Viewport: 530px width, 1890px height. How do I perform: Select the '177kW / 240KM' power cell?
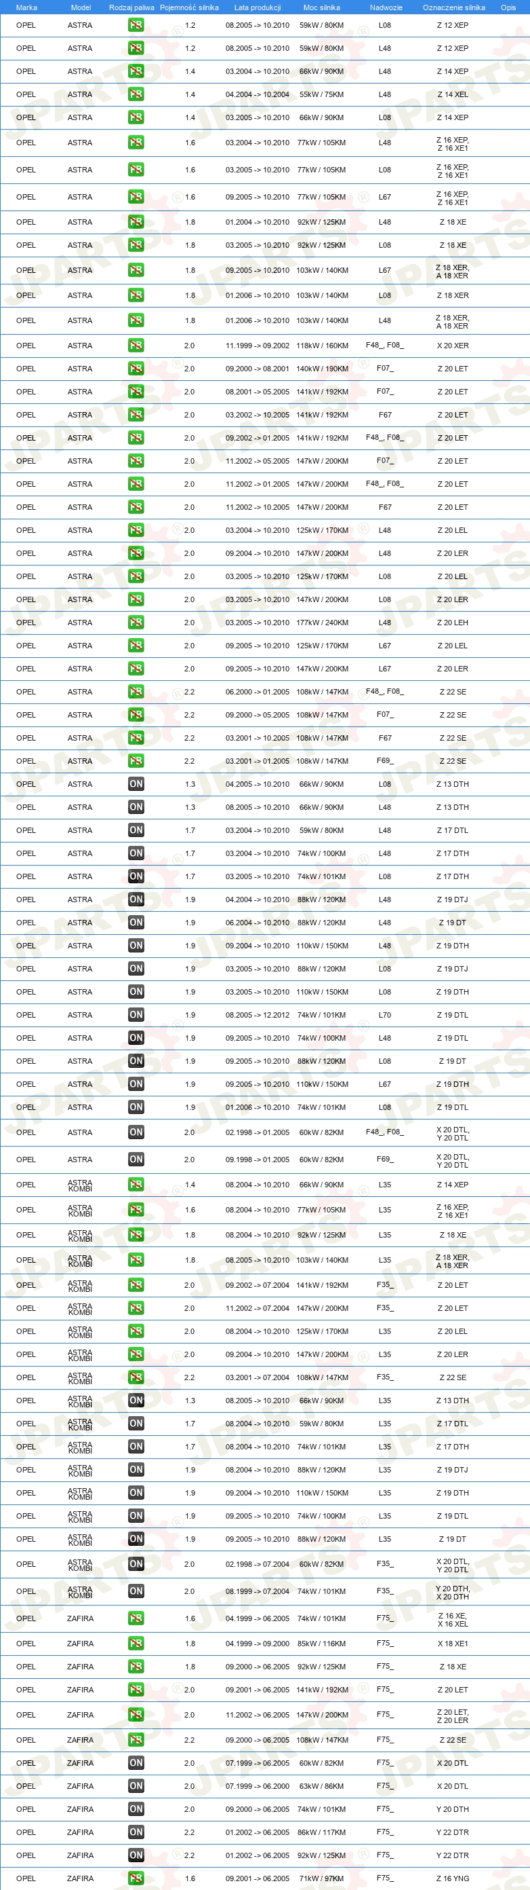322,622
